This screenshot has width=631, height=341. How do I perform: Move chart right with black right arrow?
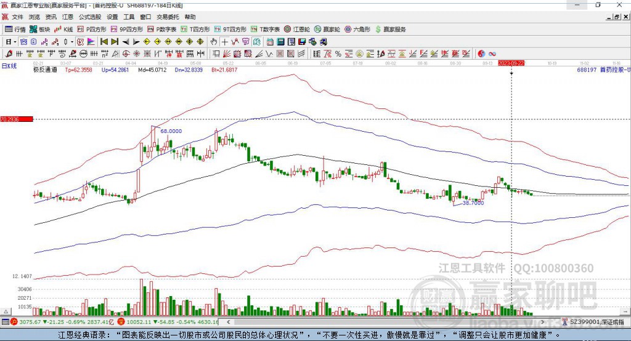(136, 42)
